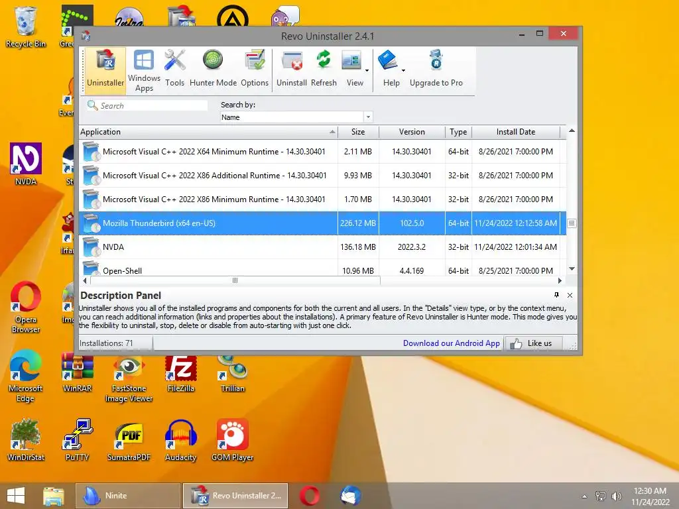Open Thunderbird from the taskbar
Viewport: 679px width, 509px height.
pos(350,496)
